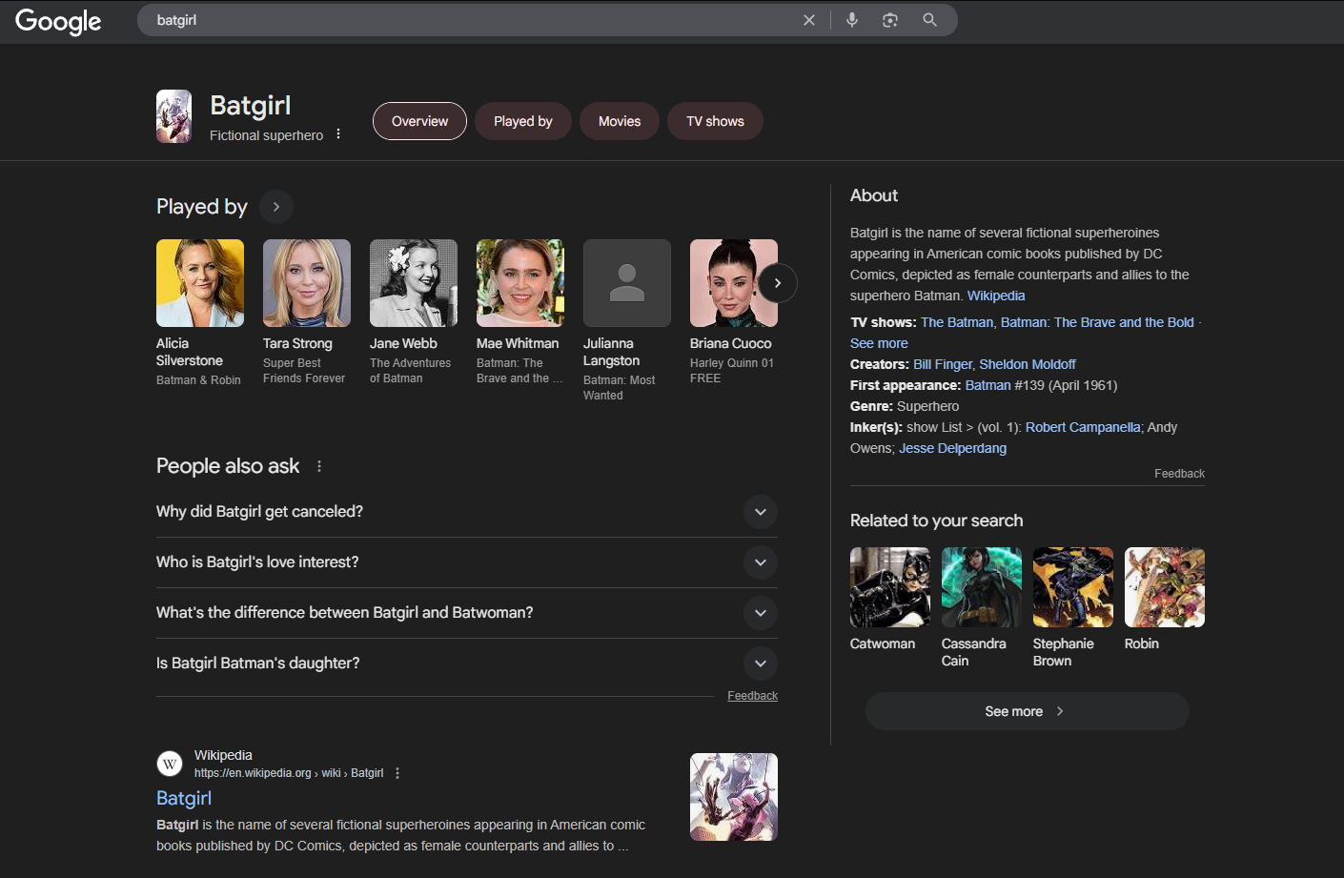1344x878 pixels.
Task: Click Mae Whitman's name text
Action: pyautogui.click(x=518, y=343)
